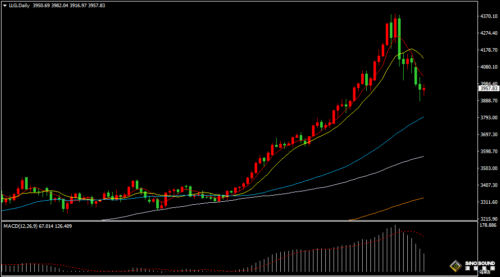Click the OHLC values in the chart header
Image resolution: width=500 pixels, height=277 pixels.
(69, 5)
